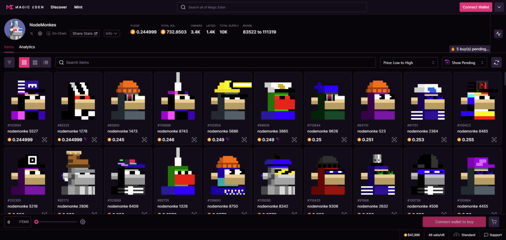Focus the Search all of Magic Eden field
The width and height of the screenshot is (506, 240).
272,7
